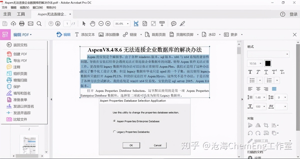Click the magnifier search icon
300x159 pixels.
[39, 24]
